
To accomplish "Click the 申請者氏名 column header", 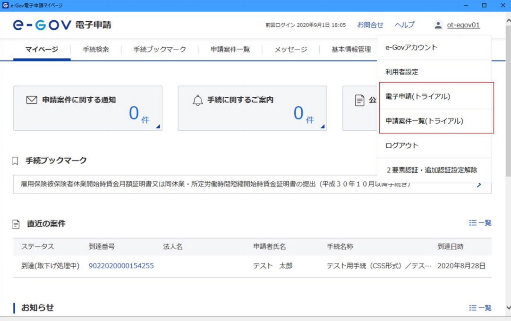I will click(270, 247).
